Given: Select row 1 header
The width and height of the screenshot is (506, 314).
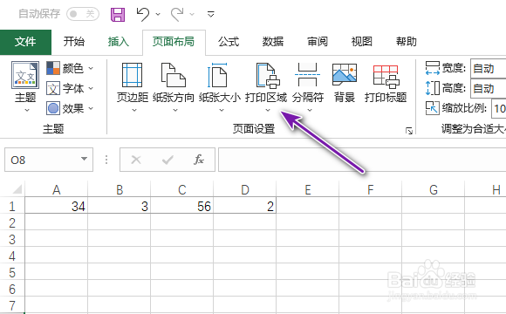Looking at the screenshot, I should [x=12, y=206].
